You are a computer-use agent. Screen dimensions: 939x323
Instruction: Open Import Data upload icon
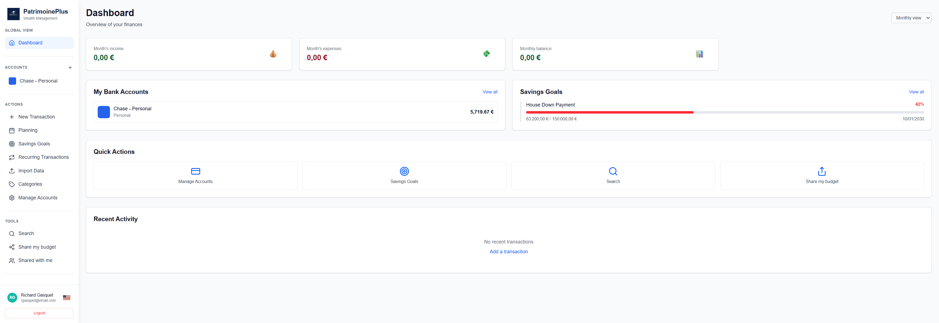click(12, 170)
